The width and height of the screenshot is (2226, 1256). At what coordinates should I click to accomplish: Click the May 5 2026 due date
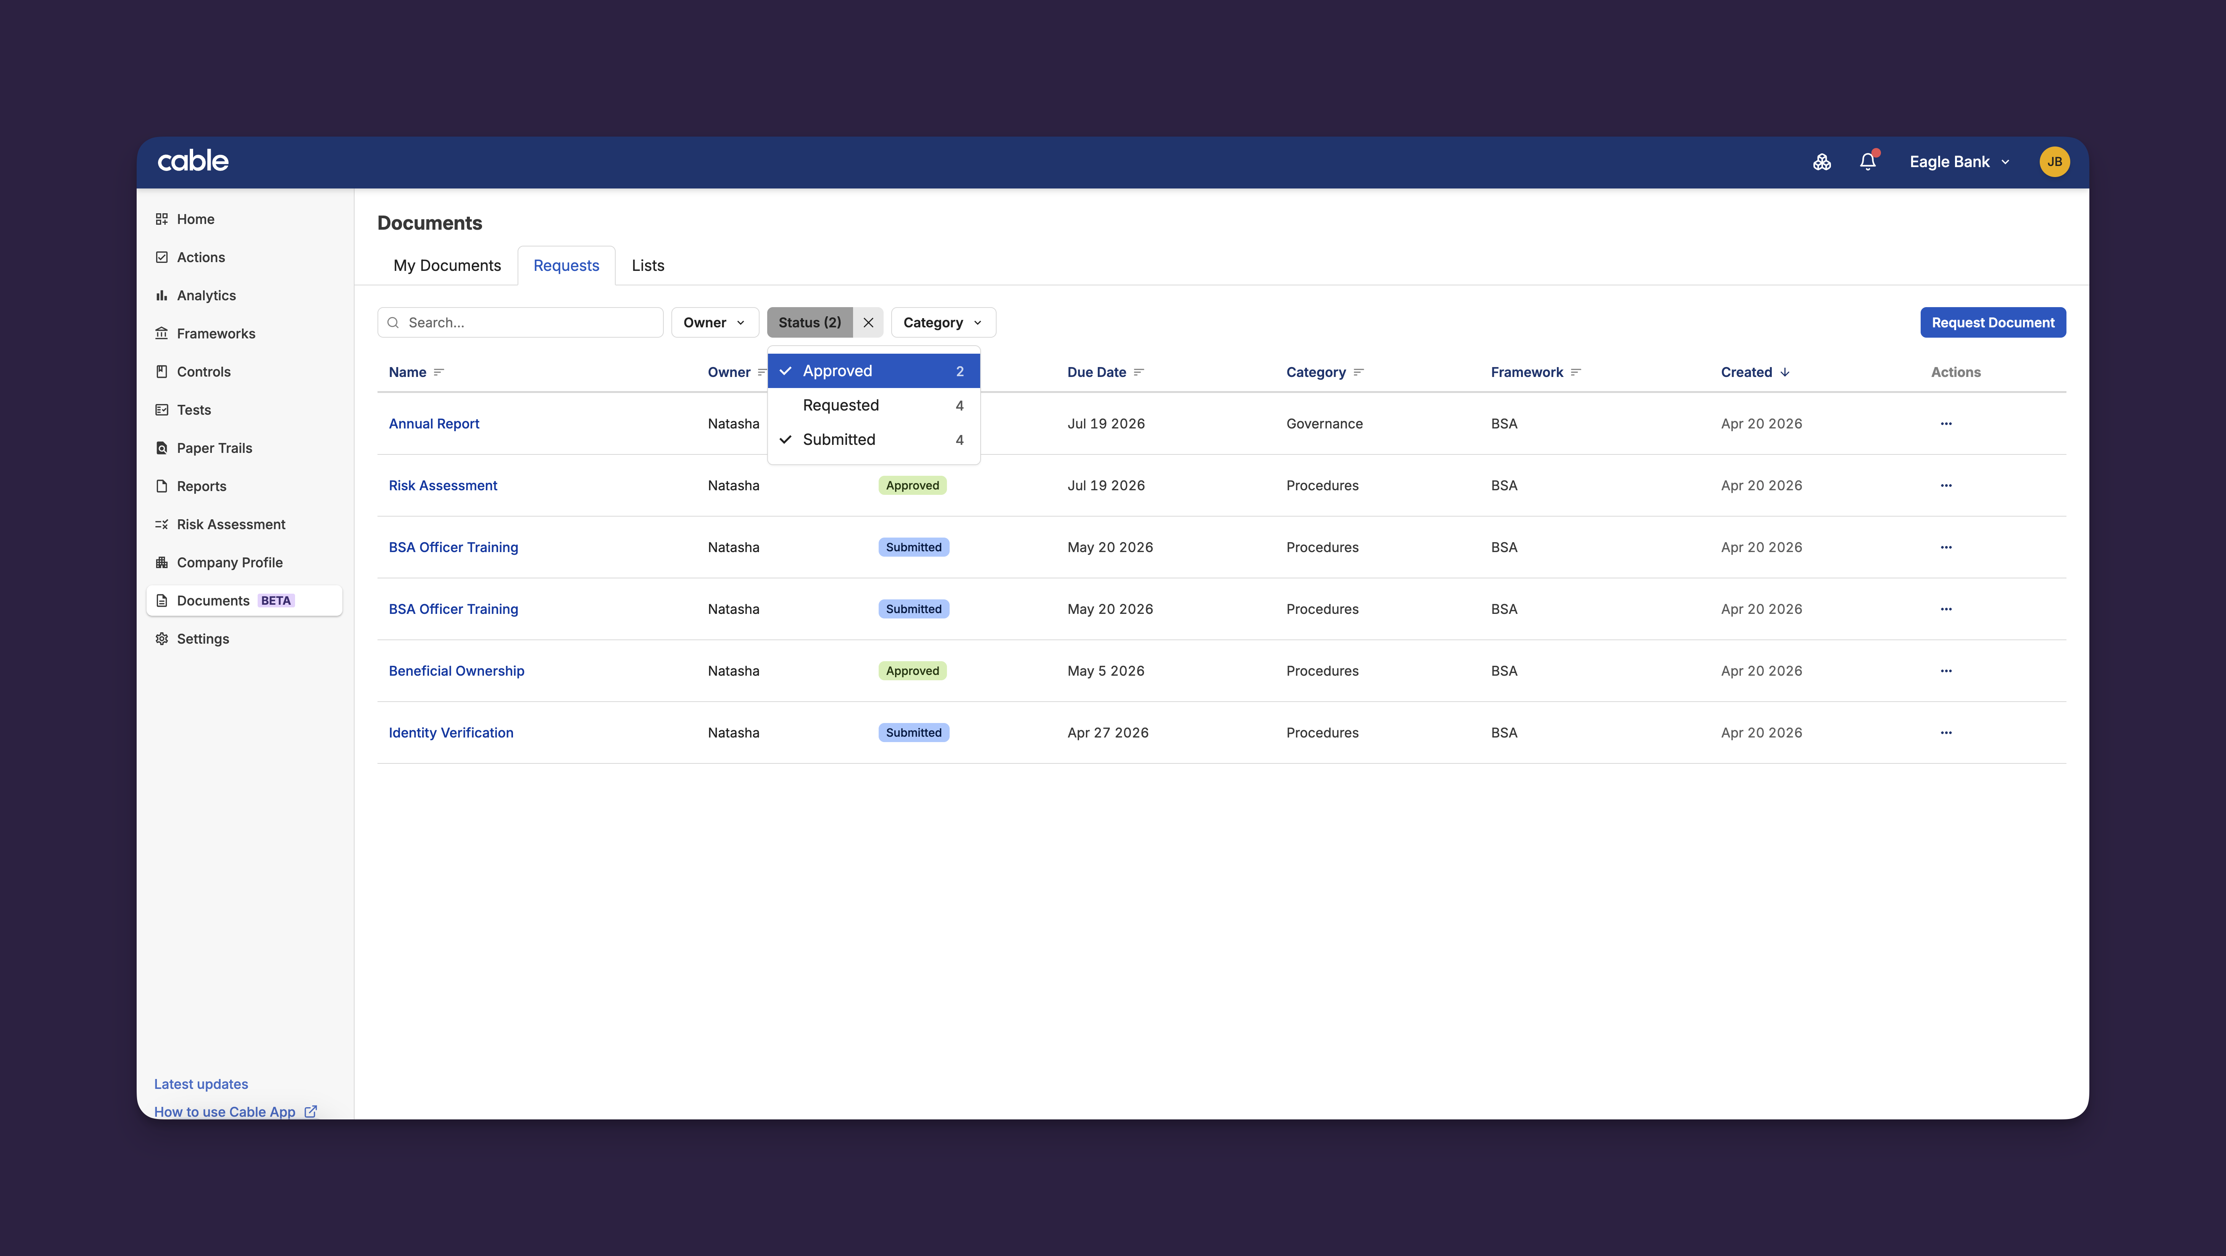(x=1105, y=670)
